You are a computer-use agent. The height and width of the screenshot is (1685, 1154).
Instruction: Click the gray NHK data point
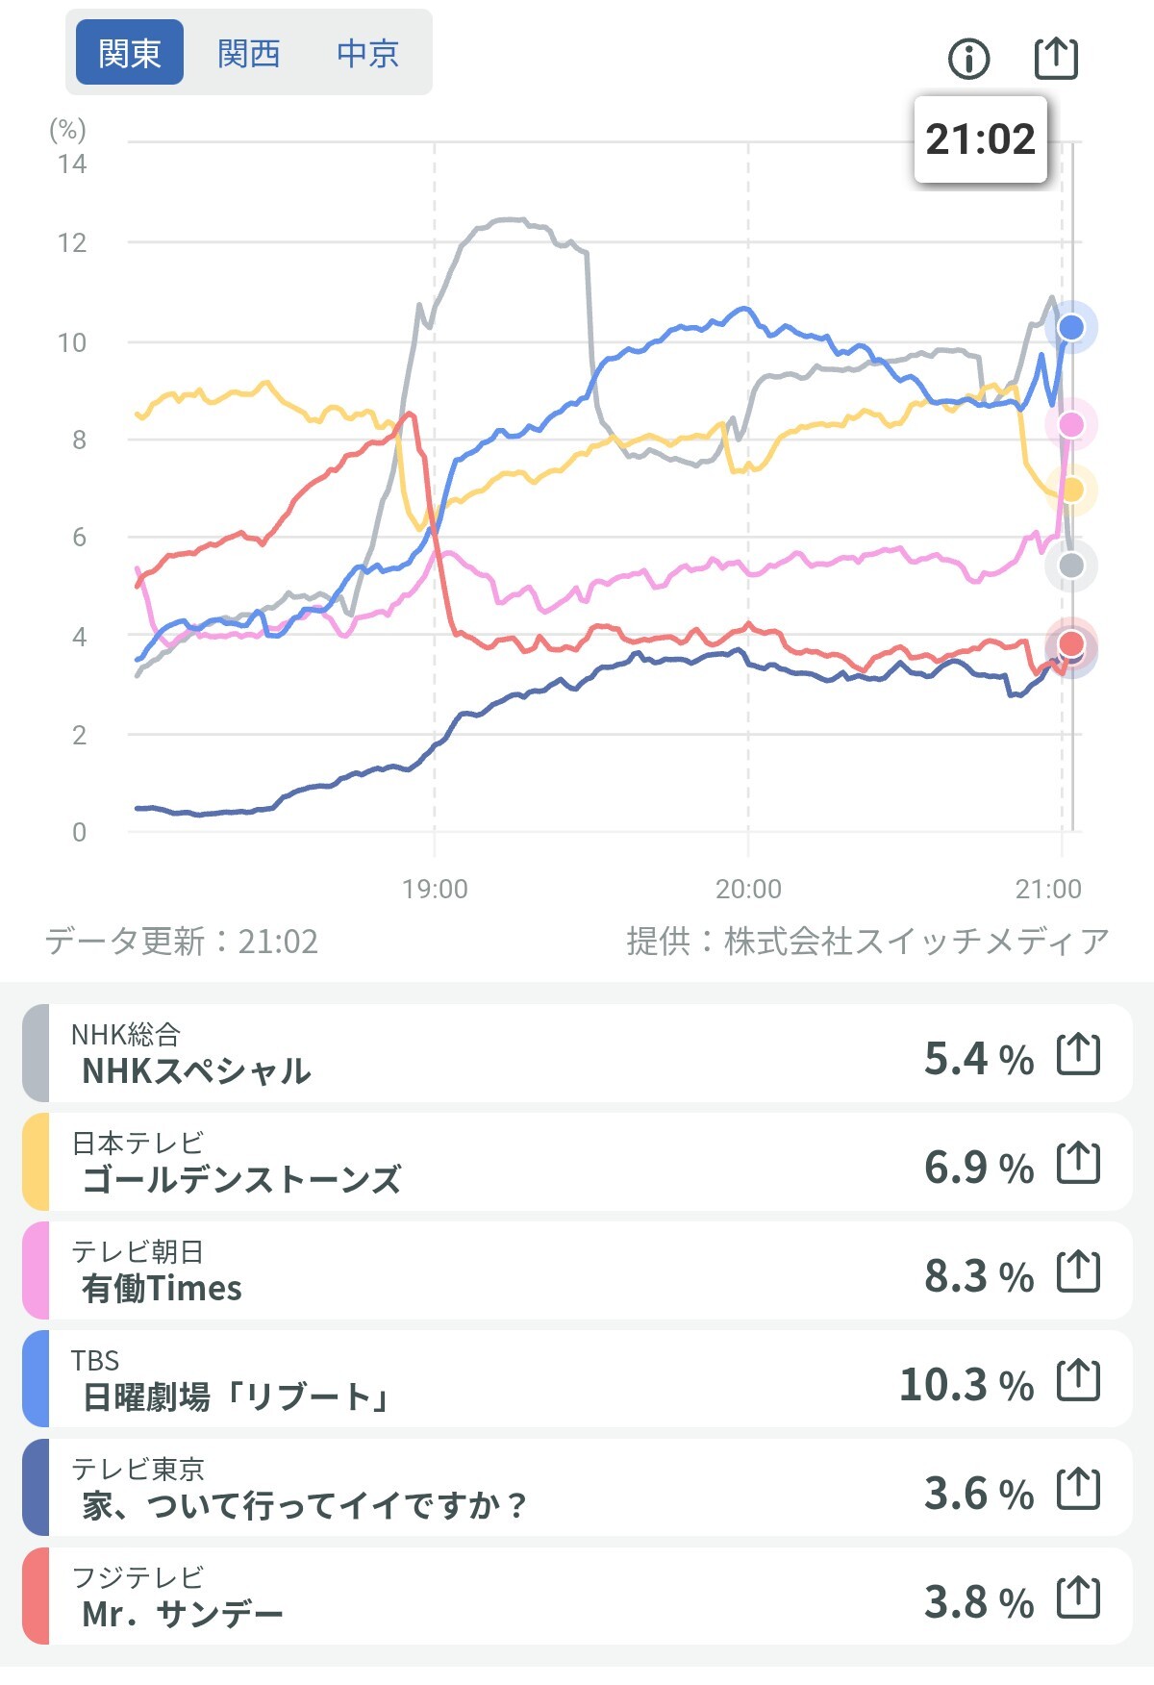point(1071,566)
